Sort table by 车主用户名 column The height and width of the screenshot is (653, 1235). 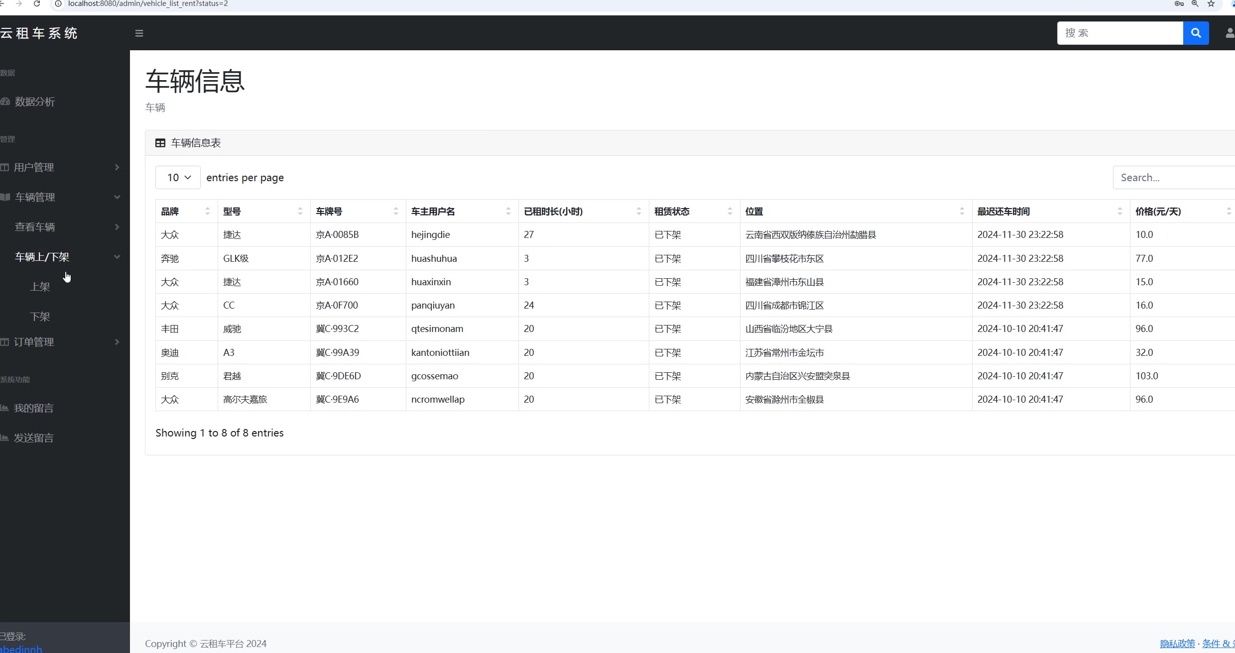pos(462,212)
